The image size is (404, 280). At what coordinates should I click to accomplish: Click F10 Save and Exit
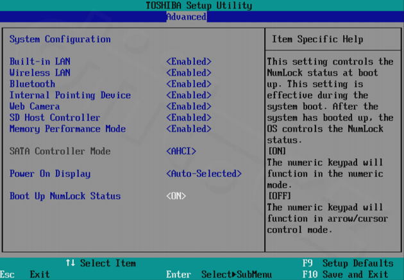pos(345,274)
